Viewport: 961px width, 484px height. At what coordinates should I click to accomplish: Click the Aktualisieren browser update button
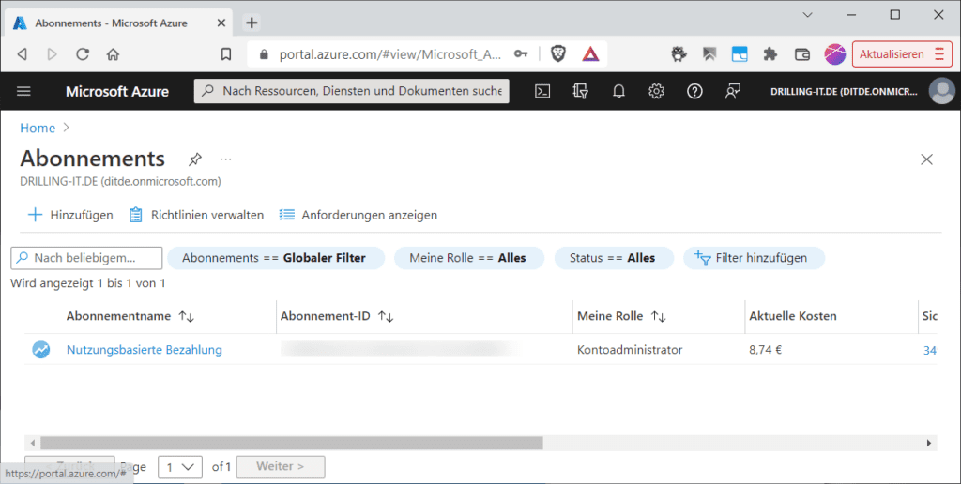point(902,54)
